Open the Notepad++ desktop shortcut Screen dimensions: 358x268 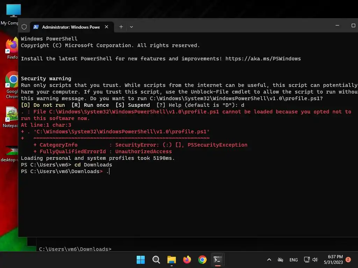click(x=11, y=117)
